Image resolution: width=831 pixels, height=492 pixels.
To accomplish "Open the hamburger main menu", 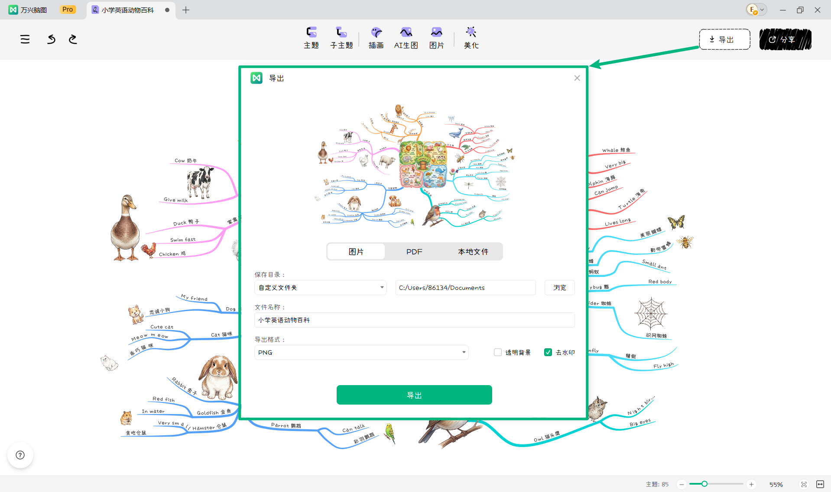I will pyautogui.click(x=25, y=39).
